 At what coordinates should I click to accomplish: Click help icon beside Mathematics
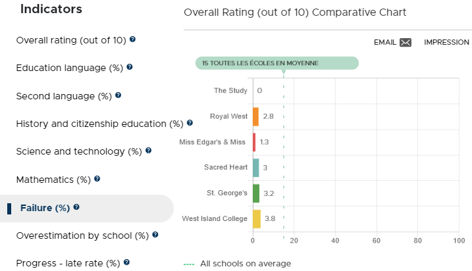[x=97, y=179]
